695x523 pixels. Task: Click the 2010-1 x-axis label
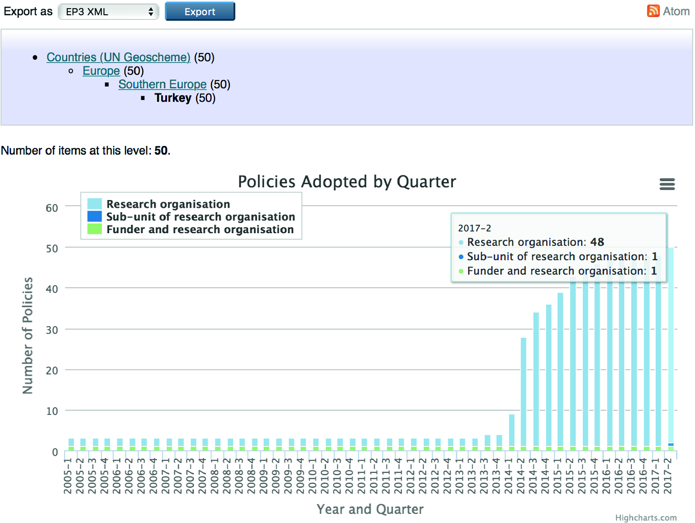313,476
